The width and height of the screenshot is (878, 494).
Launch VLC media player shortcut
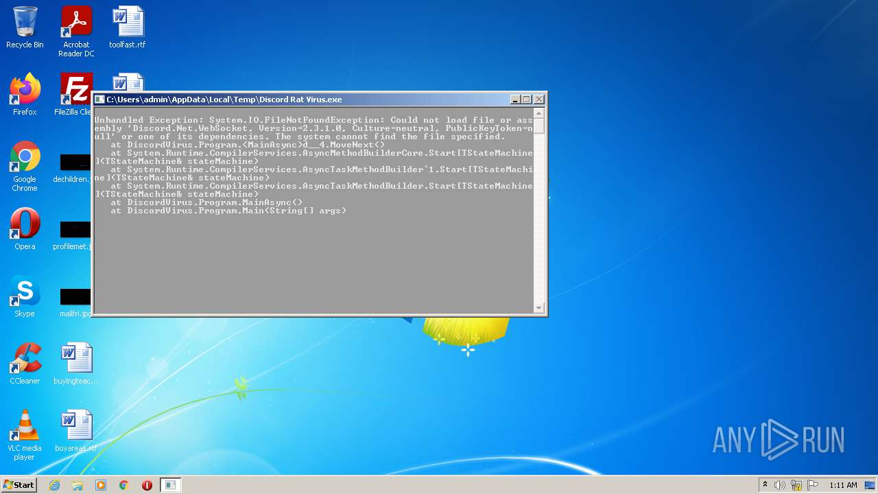[x=25, y=436]
